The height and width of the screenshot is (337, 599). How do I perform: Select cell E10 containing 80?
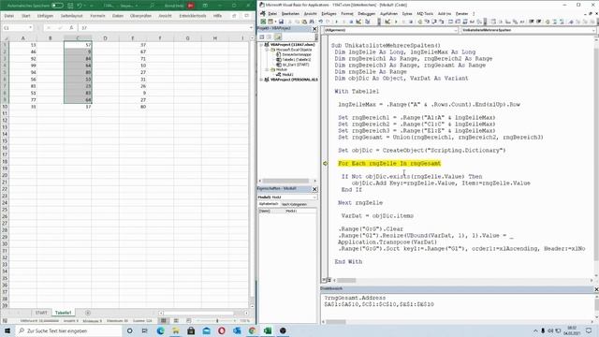133,107
